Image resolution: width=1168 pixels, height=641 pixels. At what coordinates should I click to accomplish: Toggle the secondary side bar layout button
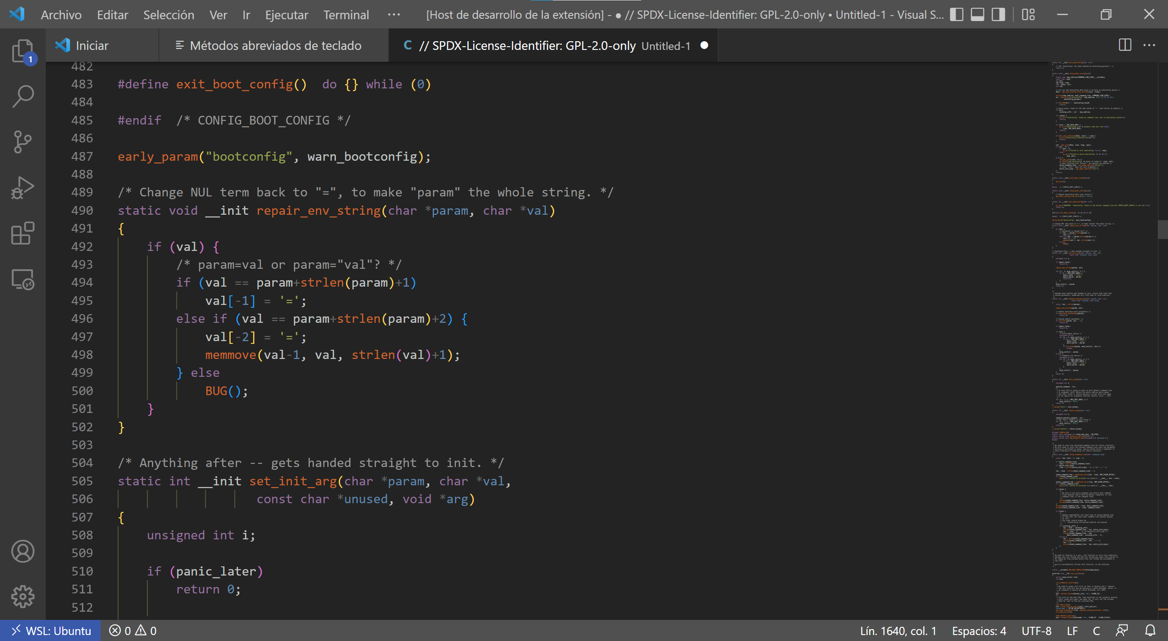pyautogui.click(x=999, y=15)
